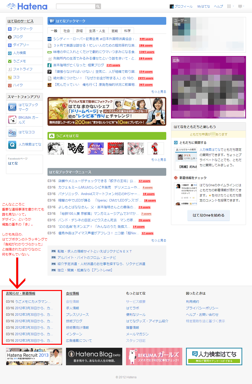This screenshot has height=384, width=252.
Task: Click the 2055 users bookmark count
Action: [145, 78]
